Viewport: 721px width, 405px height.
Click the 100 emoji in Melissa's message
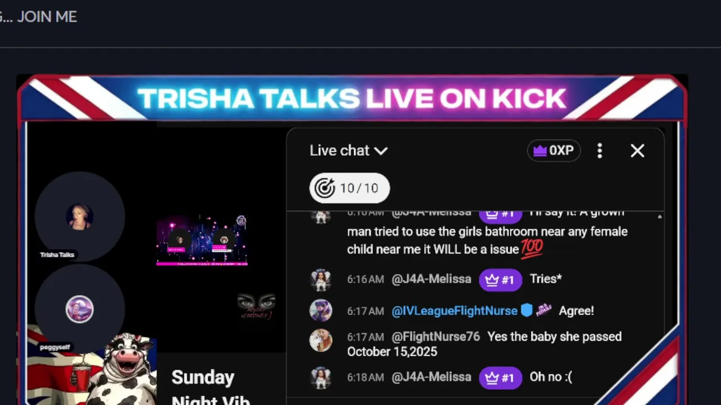pos(532,248)
